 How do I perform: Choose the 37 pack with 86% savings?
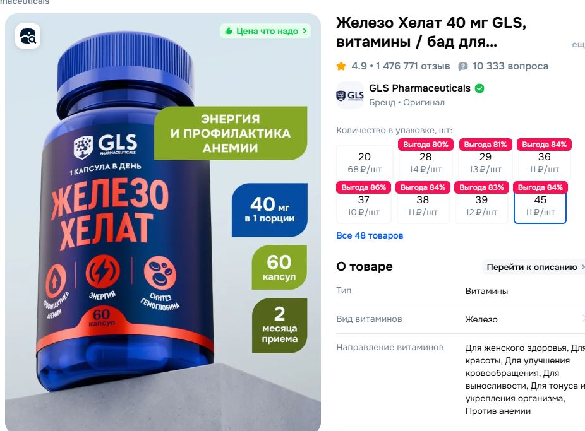(364, 203)
